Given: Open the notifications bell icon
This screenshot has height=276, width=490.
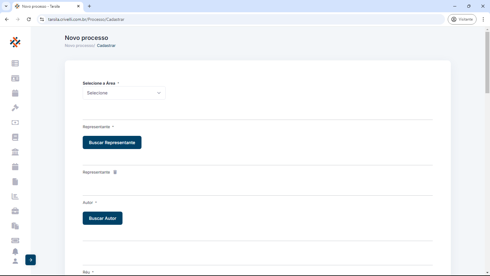Looking at the screenshot, I should click(x=15, y=251).
